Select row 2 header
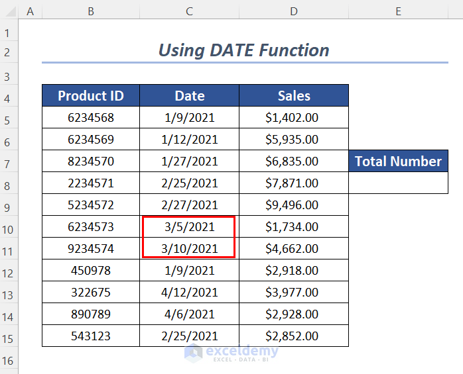463x374 pixels. [x=9, y=52]
